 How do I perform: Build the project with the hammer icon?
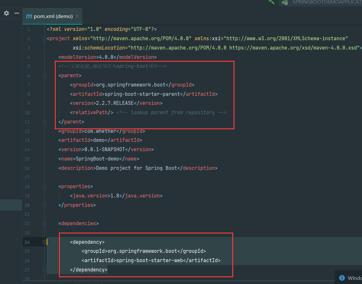coord(271,2)
